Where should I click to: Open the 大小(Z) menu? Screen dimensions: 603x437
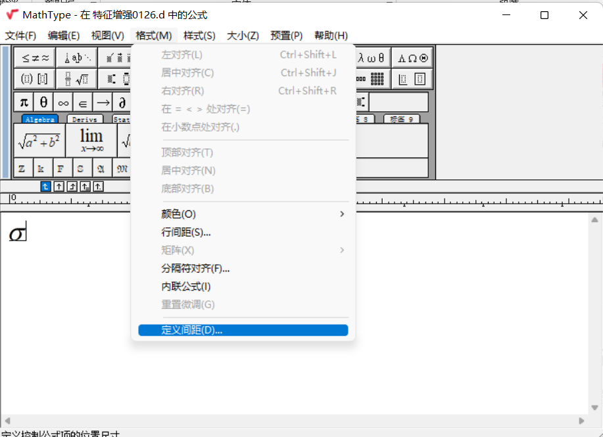coord(243,35)
